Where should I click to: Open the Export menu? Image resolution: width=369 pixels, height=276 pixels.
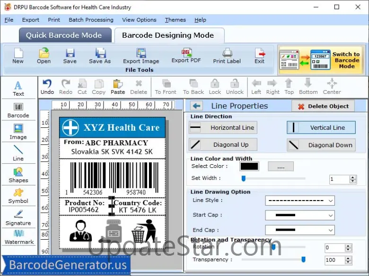click(x=31, y=20)
